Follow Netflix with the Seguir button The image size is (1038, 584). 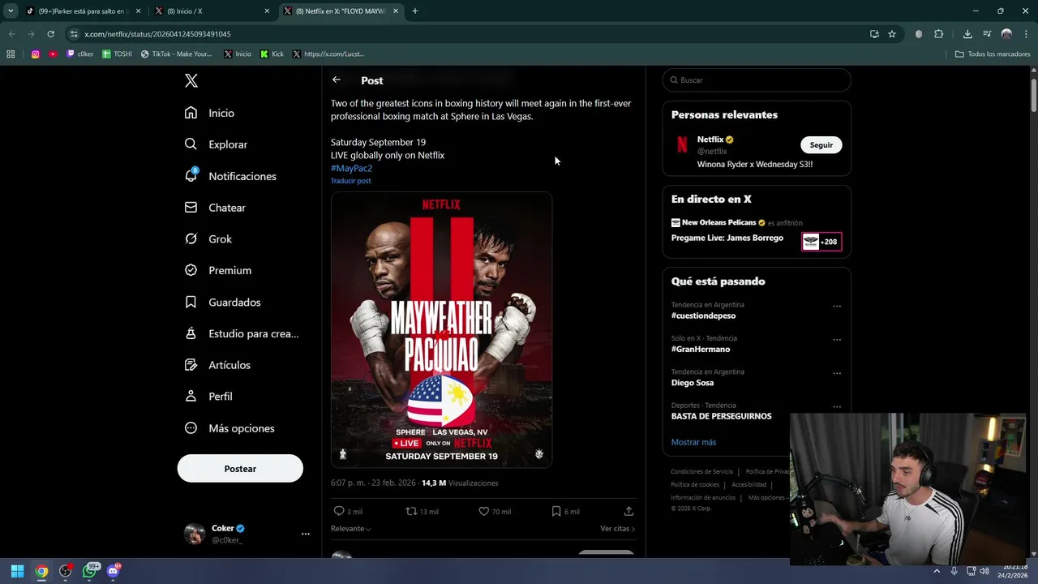point(821,145)
